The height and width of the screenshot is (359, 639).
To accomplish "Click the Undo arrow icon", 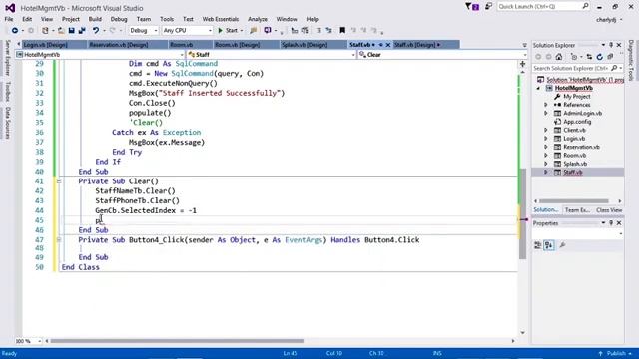I will point(96,31).
